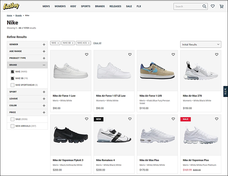
Task: Open the feedback side tab
Action: [x=226, y=91]
